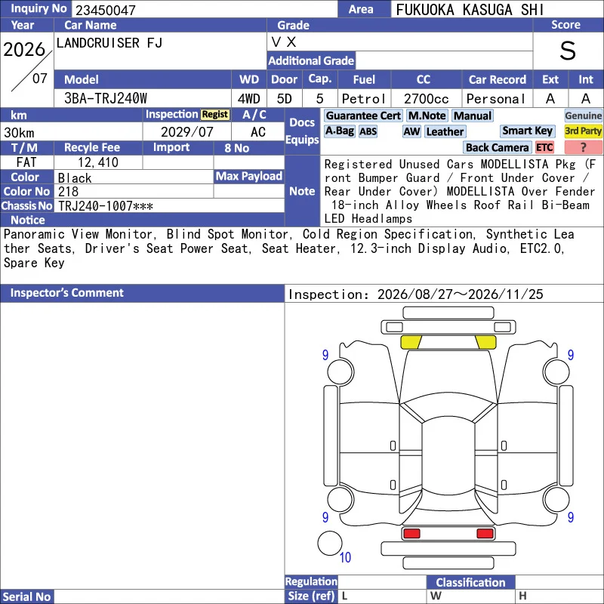This screenshot has height=604, width=604.
Task: Select the spare tire circle marked 10
Action: (x=330, y=544)
